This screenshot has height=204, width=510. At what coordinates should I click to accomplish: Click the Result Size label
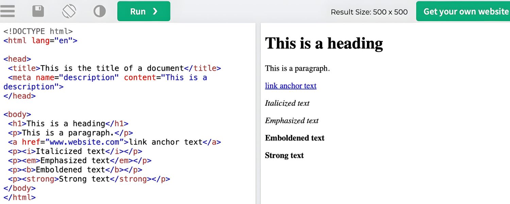click(369, 12)
